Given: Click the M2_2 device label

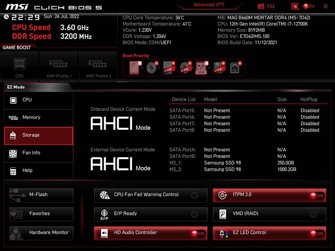Looking at the screenshot, I should 176,170.
